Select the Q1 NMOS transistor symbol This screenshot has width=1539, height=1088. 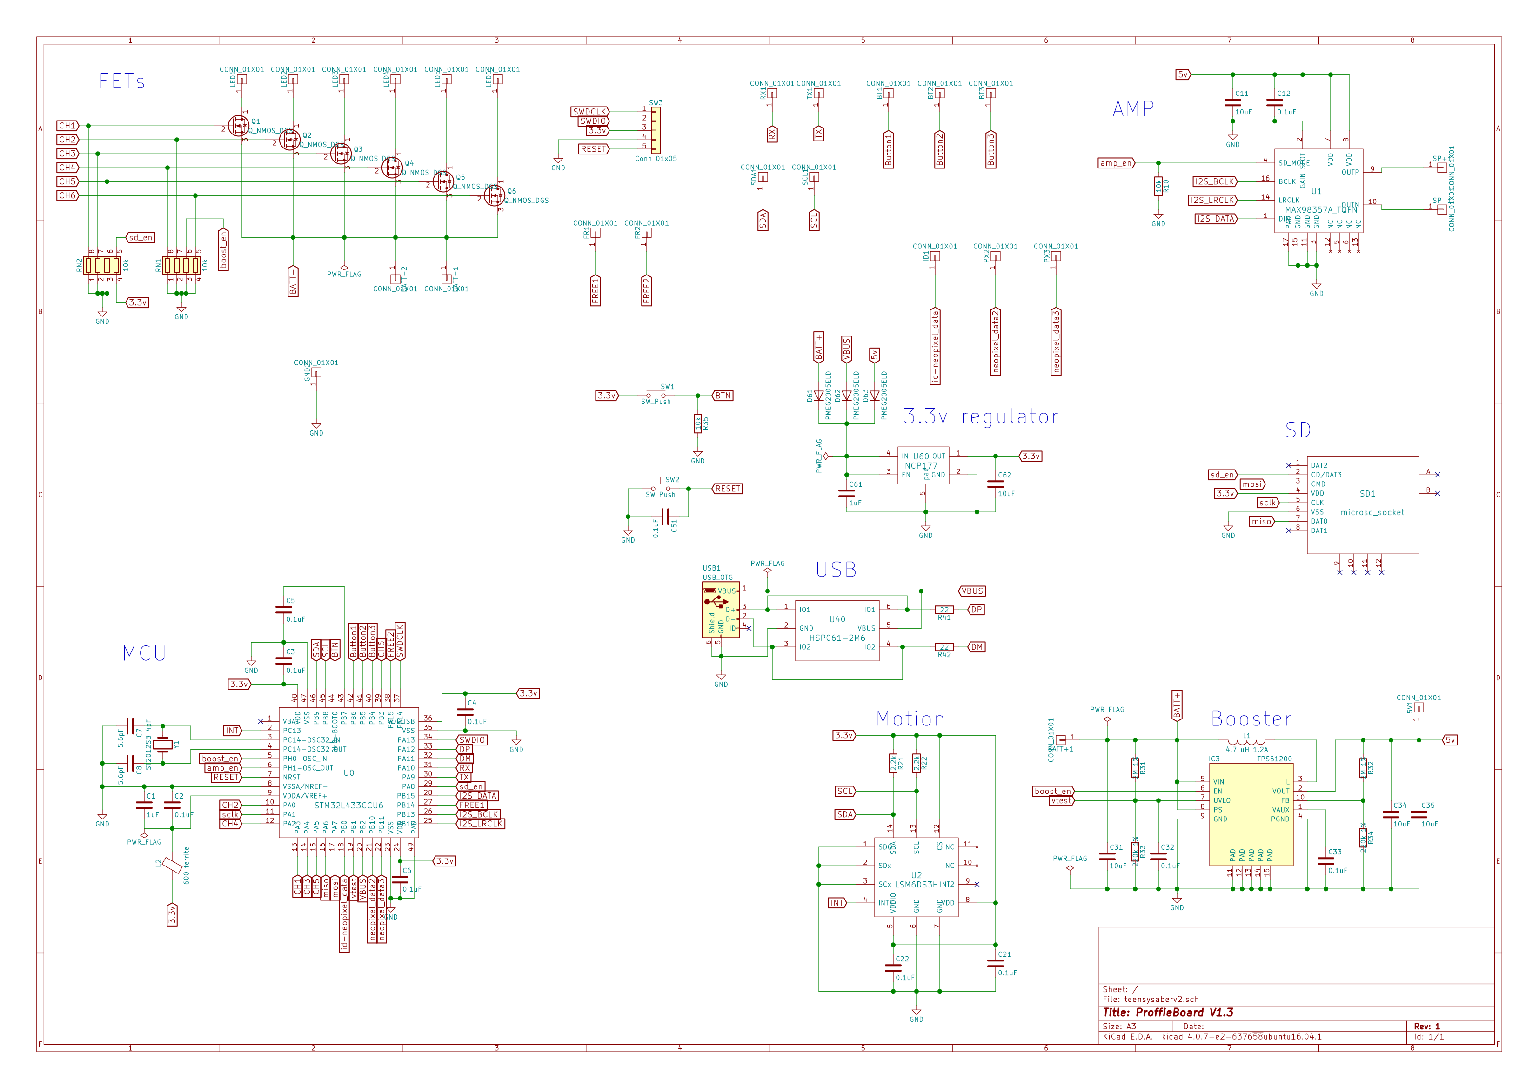click(239, 125)
